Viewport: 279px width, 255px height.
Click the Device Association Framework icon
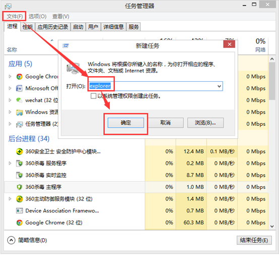point(20,211)
